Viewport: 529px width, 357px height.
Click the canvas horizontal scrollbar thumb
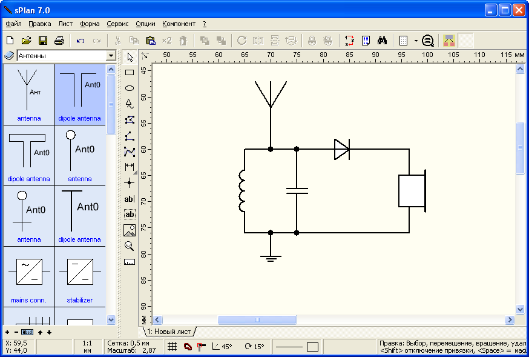coord(257,319)
